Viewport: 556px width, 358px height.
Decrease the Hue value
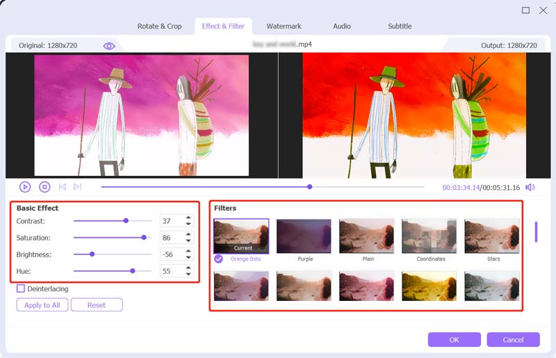tap(188, 274)
